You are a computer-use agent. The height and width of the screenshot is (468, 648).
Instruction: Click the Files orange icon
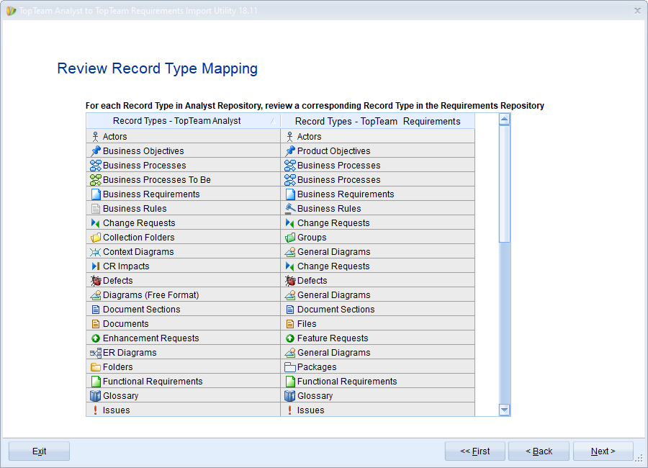pos(290,324)
